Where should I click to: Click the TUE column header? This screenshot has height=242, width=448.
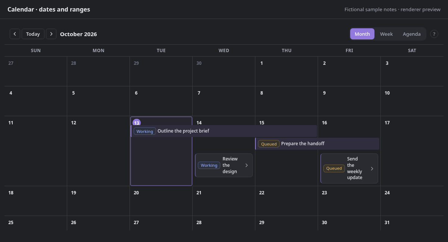[161, 51]
